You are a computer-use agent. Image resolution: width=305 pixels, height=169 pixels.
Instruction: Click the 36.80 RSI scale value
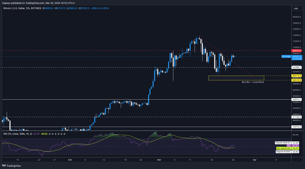[x=295, y=152]
